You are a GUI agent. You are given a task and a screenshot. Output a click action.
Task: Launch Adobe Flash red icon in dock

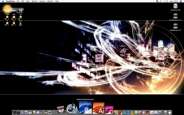[120, 112]
